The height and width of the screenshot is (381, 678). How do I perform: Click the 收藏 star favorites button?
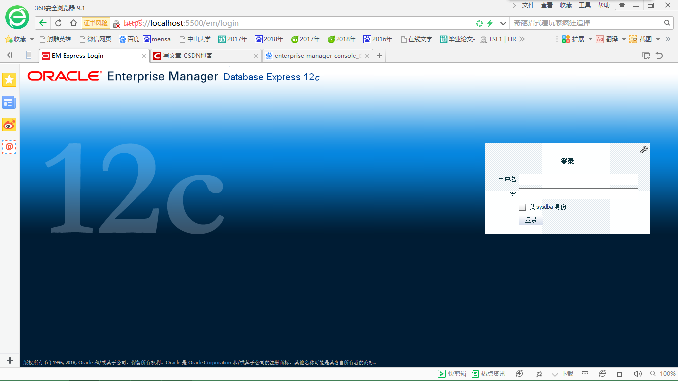[x=15, y=39]
